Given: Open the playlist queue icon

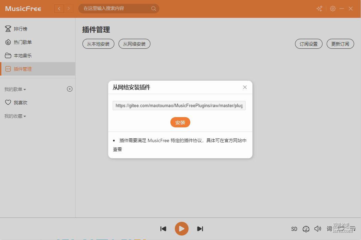Looking at the screenshot, I should click(352, 229).
